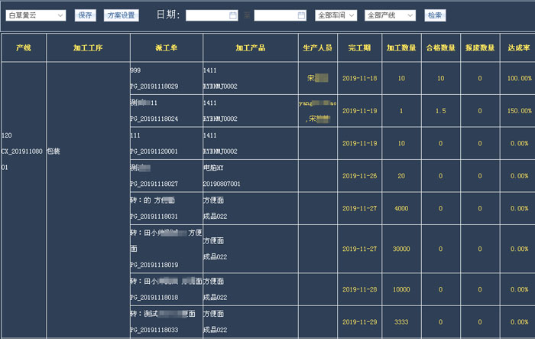Click the 派工单 column header
This screenshot has width=535, height=339.
(166, 47)
